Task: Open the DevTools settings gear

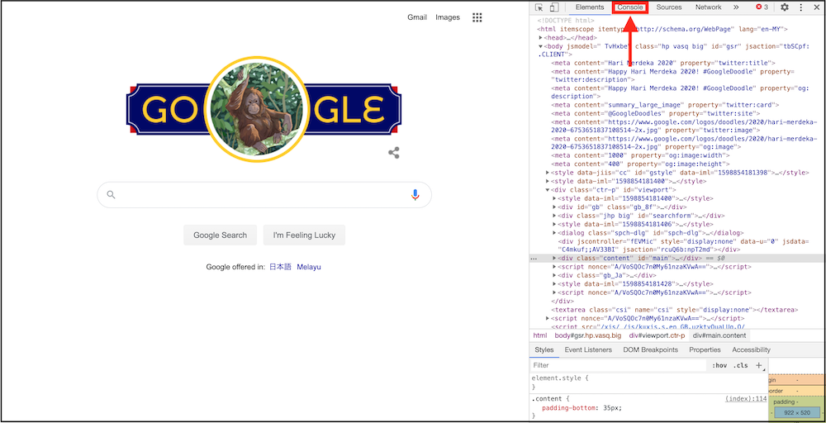Action: (785, 7)
